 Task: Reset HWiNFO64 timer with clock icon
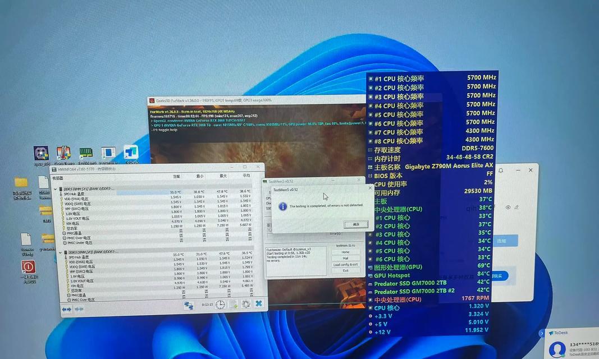(220, 305)
